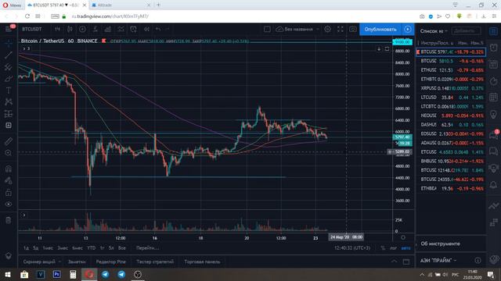This screenshot has width=501, height=281.
Task: Start bar replay from the toolbar
Action: [x=146, y=29]
